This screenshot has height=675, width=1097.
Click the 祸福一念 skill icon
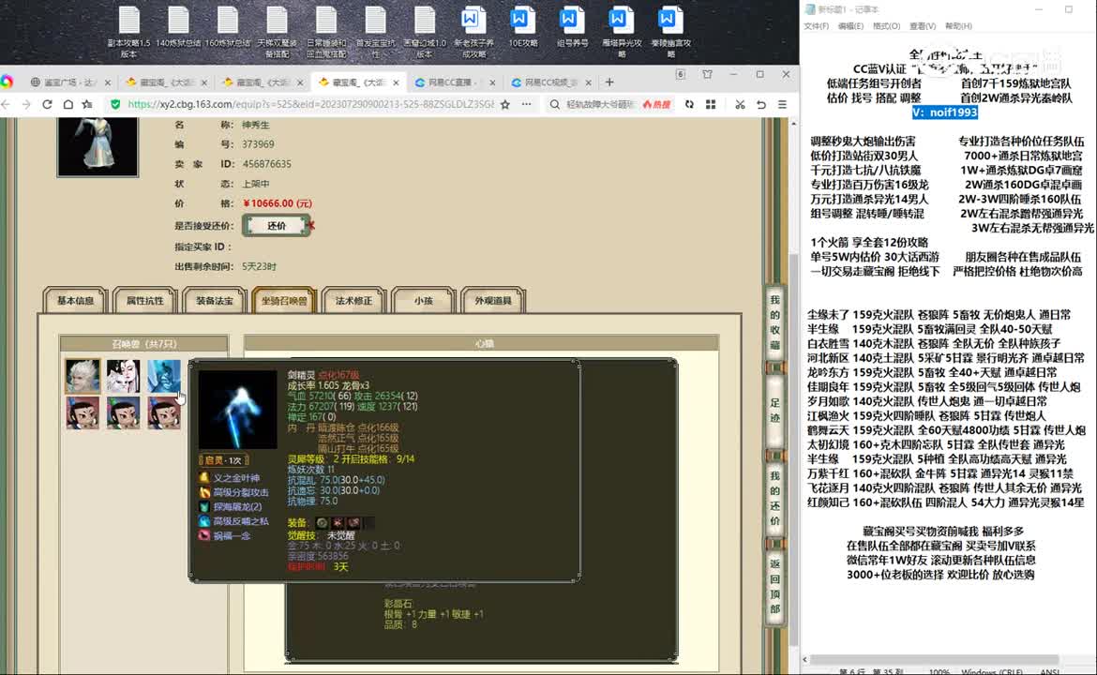(203, 536)
